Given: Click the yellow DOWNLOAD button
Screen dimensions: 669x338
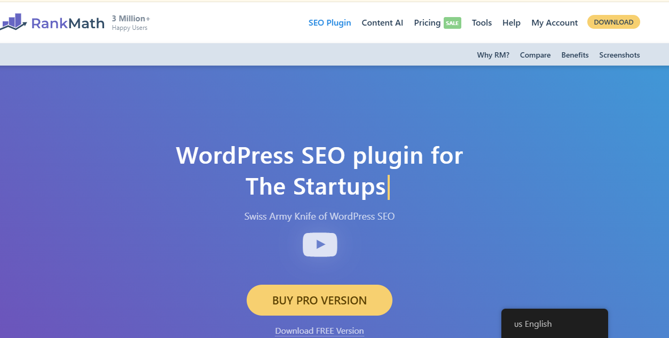Looking at the screenshot, I should [x=613, y=22].
